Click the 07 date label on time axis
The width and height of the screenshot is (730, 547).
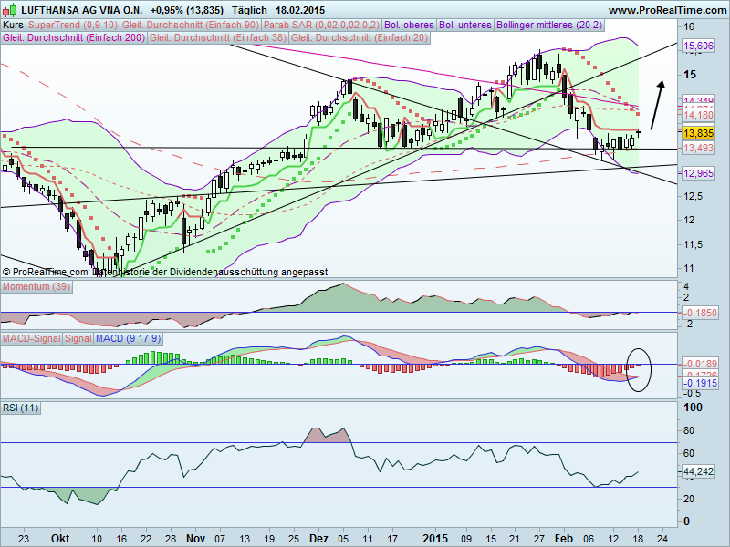coord(220,539)
